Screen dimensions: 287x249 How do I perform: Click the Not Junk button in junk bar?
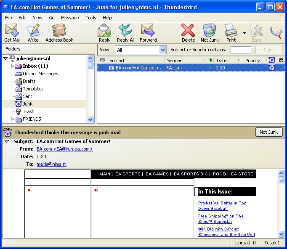269,132
